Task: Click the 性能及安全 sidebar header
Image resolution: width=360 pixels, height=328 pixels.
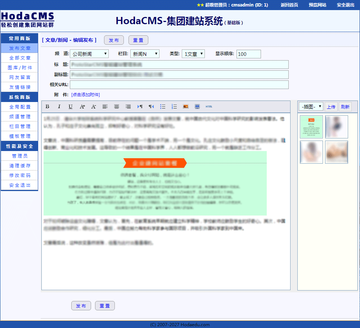Action: point(20,146)
